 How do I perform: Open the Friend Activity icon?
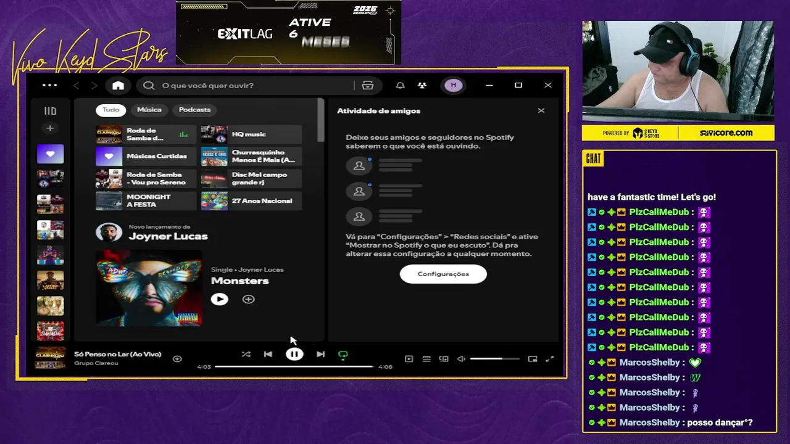click(x=422, y=86)
